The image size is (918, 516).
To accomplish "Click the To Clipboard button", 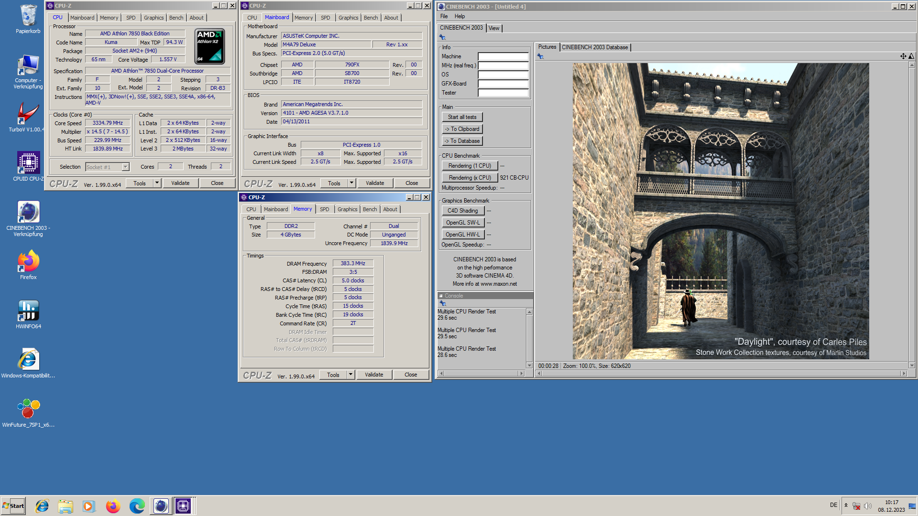I will pyautogui.click(x=462, y=129).
